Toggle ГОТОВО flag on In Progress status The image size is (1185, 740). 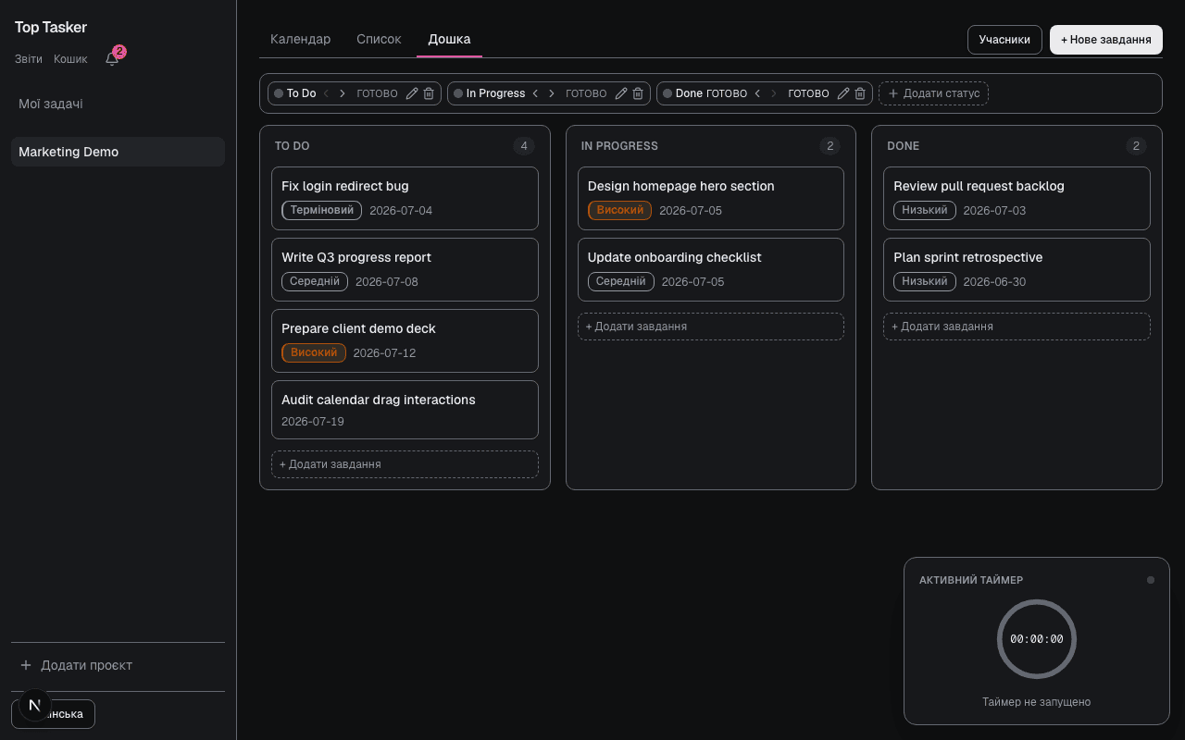click(586, 93)
